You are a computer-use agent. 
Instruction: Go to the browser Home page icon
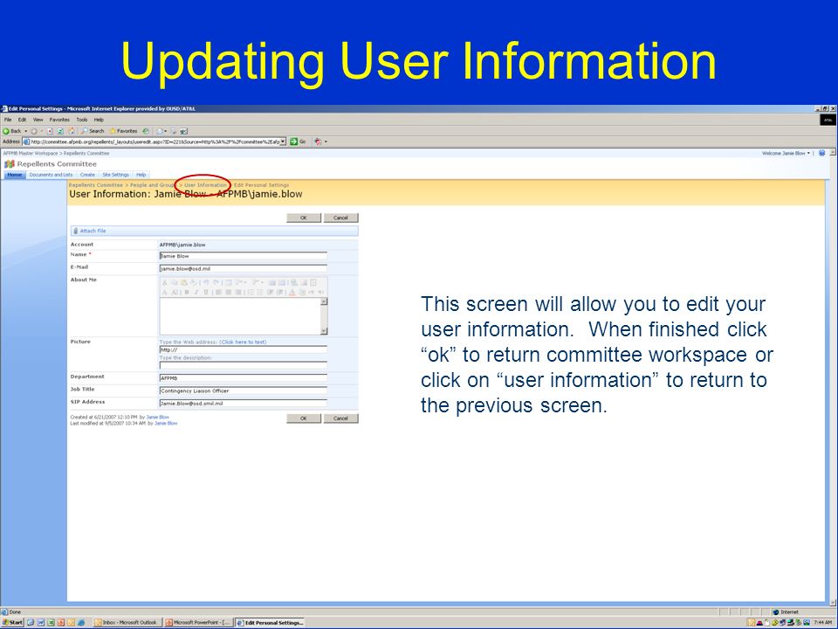coord(72,131)
